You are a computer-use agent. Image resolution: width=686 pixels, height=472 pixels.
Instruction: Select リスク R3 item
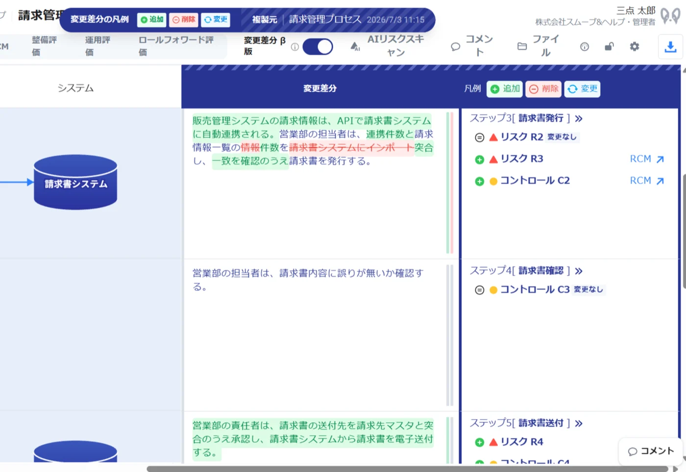[x=522, y=159]
